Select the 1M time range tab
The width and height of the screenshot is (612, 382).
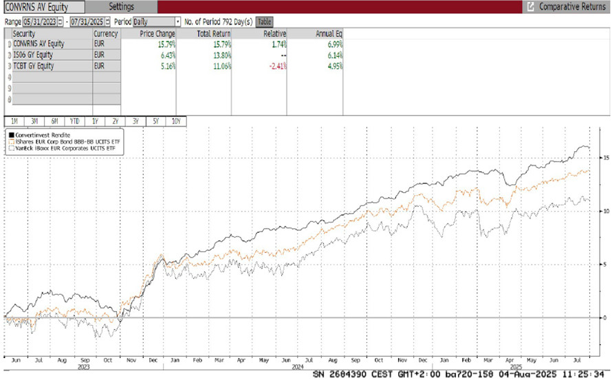[x=14, y=122]
